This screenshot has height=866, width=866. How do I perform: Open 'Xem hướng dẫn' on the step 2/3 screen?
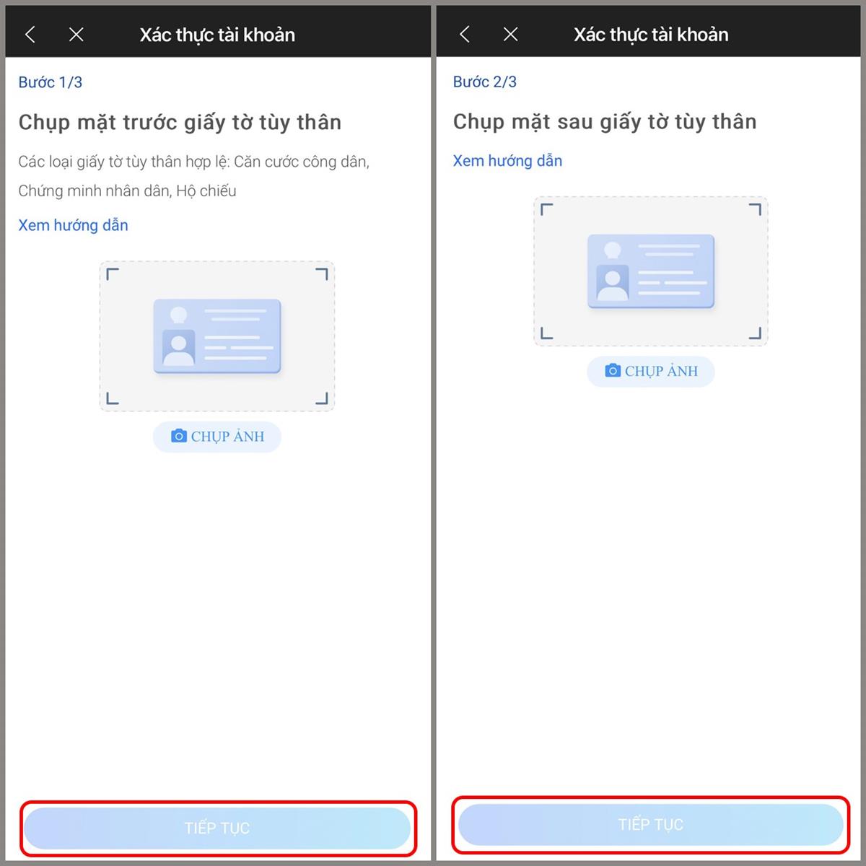(507, 161)
